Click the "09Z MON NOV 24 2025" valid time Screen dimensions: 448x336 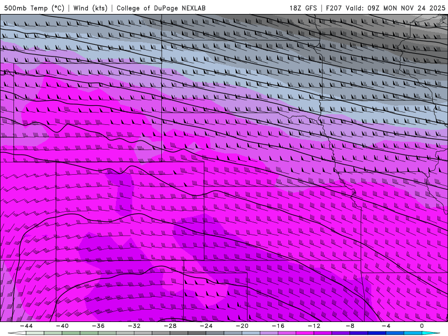click(x=407, y=8)
